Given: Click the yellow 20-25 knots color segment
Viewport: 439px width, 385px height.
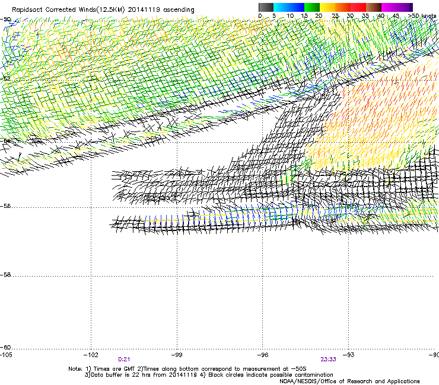Looking at the screenshot, I should click(x=327, y=7).
